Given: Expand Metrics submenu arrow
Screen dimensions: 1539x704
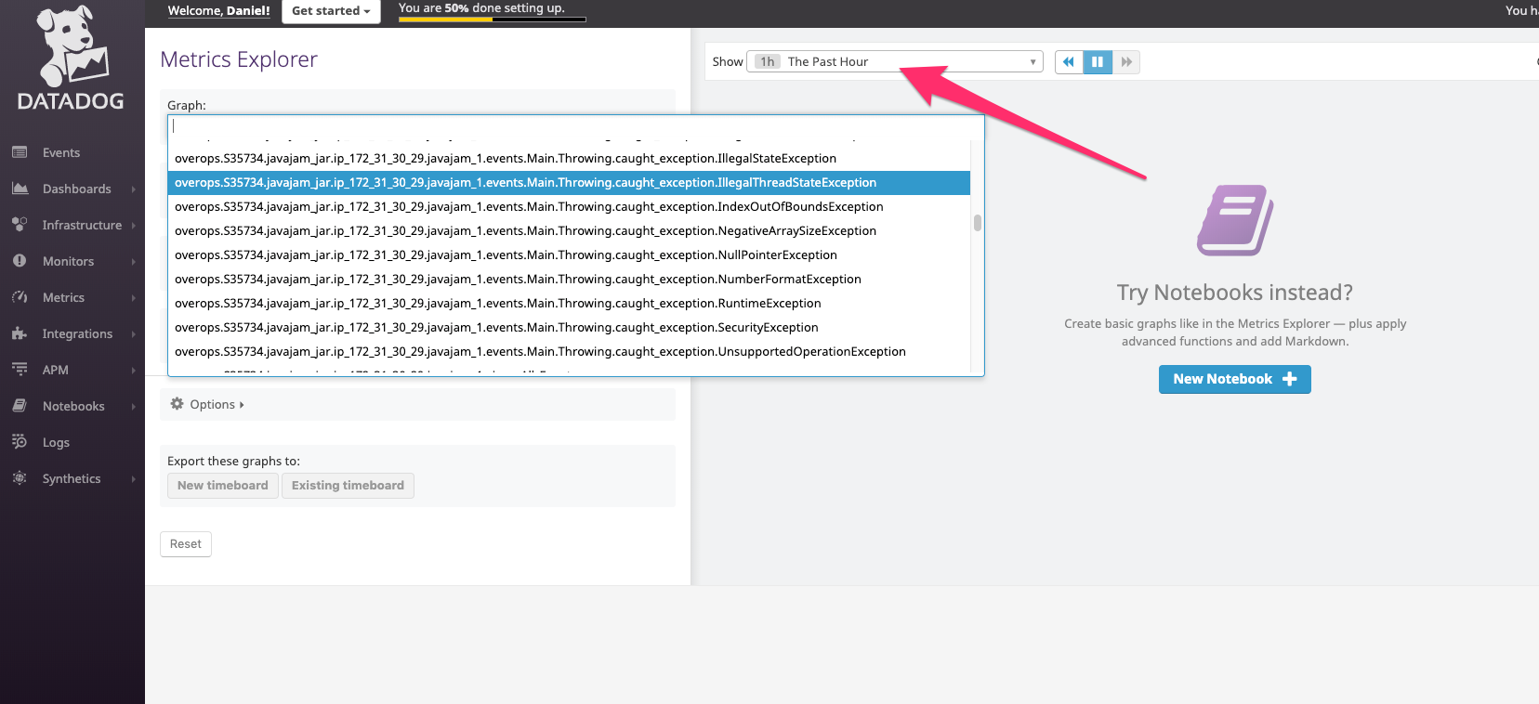Looking at the screenshot, I should click(134, 298).
